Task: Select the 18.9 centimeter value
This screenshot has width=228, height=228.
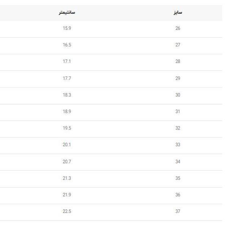Action: tap(67, 112)
